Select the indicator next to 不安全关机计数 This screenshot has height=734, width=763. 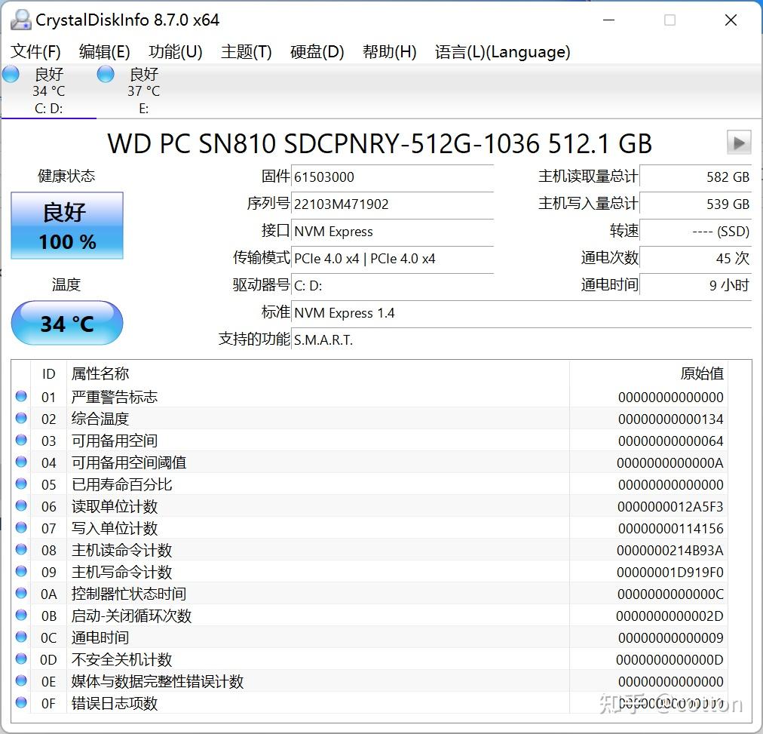(x=20, y=659)
